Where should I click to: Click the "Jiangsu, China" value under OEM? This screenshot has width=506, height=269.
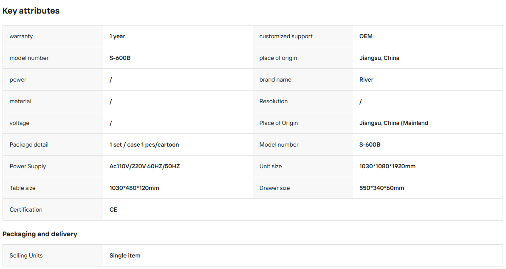coord(379,58)
